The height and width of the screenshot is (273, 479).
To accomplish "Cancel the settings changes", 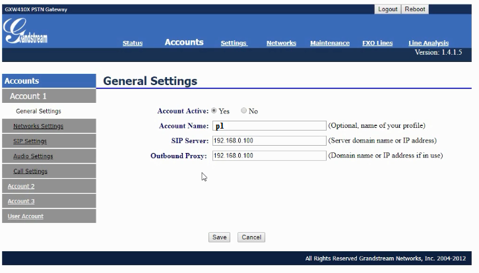I will 251,237.
